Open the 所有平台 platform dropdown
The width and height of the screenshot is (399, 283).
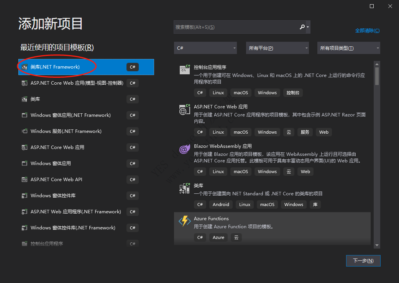[277, 48]
